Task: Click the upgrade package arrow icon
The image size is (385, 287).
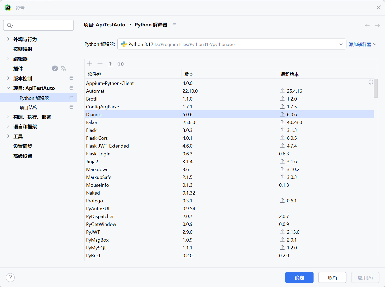Action: (x=110, y=64)
